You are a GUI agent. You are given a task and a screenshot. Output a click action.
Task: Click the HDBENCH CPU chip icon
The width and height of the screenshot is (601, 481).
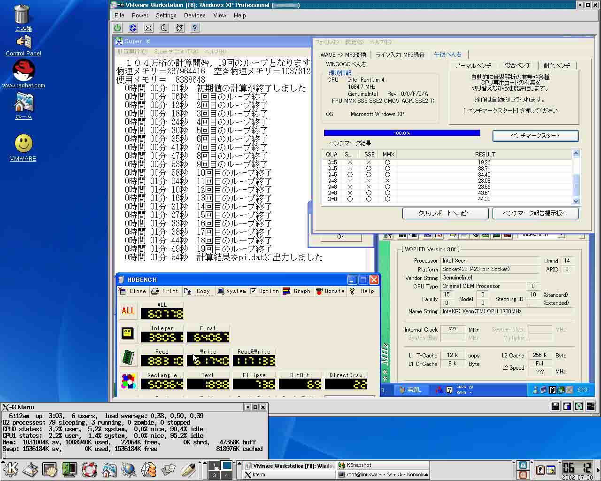point(127,333)
